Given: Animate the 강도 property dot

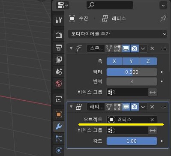Looking at the screenshot, I should (162, 141).
